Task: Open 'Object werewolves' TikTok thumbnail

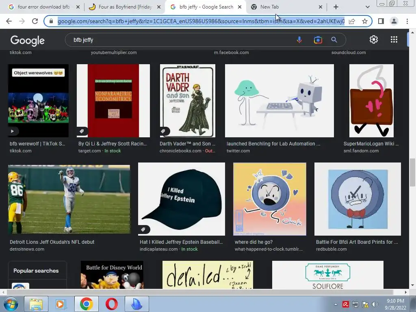Action: [x=39, y=101]
